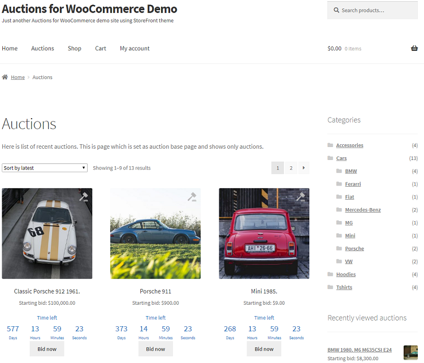
Task: Click the gavel icon on Porsche 911 image
Action: point(192,197)
